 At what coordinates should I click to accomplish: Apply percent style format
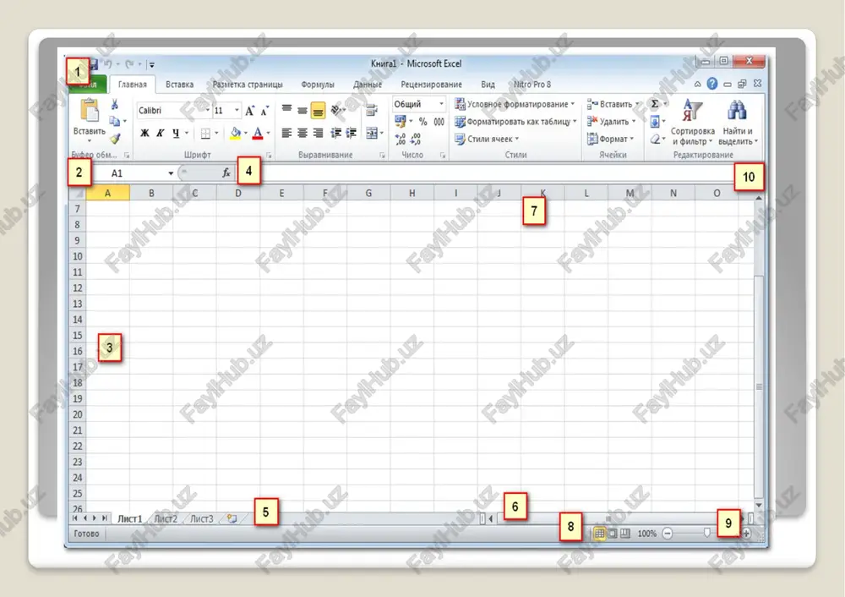click(423, 122)
